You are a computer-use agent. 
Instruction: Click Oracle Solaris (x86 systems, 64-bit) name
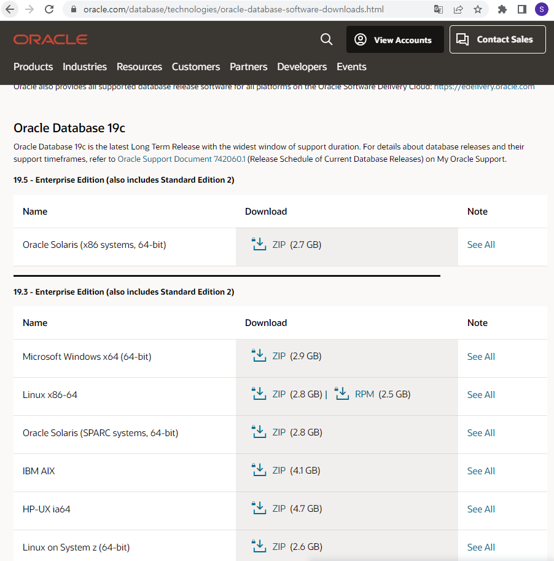tap(95, 245)
